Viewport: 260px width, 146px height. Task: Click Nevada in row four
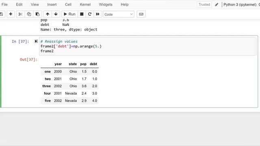click(71, 93)
